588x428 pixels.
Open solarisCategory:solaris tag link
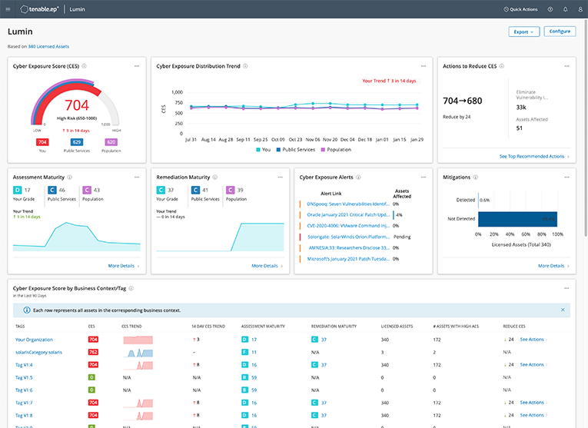(x=38, y=352)
